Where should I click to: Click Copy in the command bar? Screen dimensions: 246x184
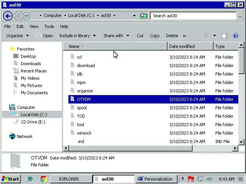155,36
